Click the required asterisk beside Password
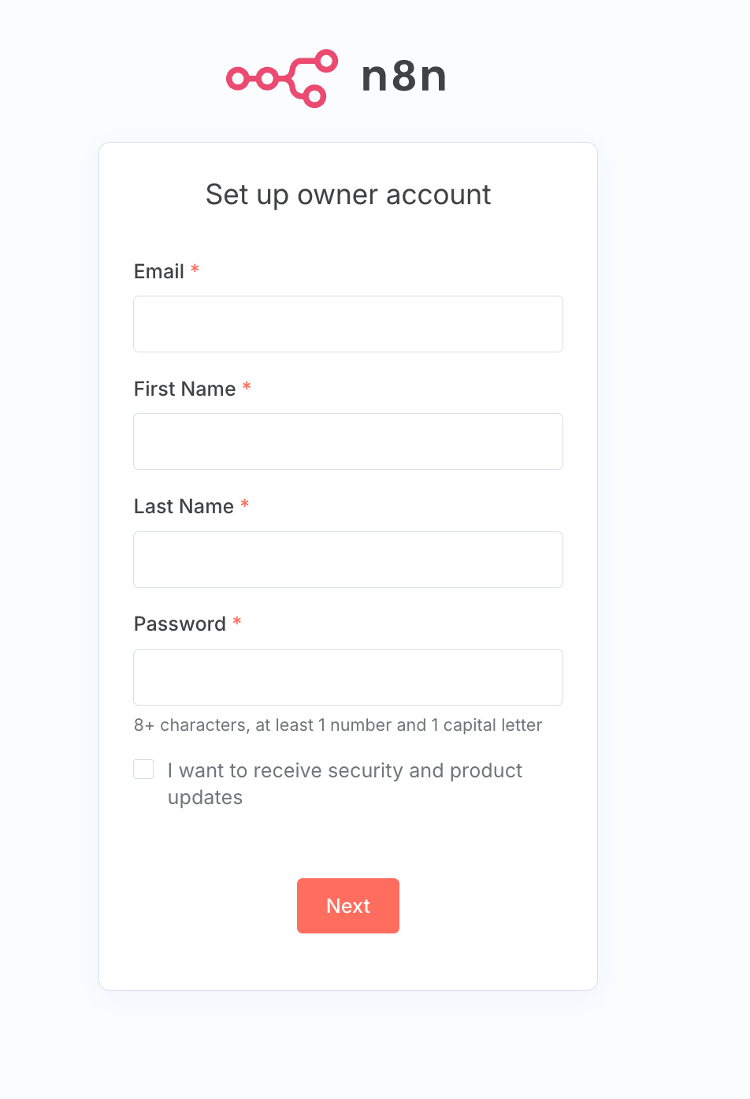The image size is (750, 1099). [237, 622]
